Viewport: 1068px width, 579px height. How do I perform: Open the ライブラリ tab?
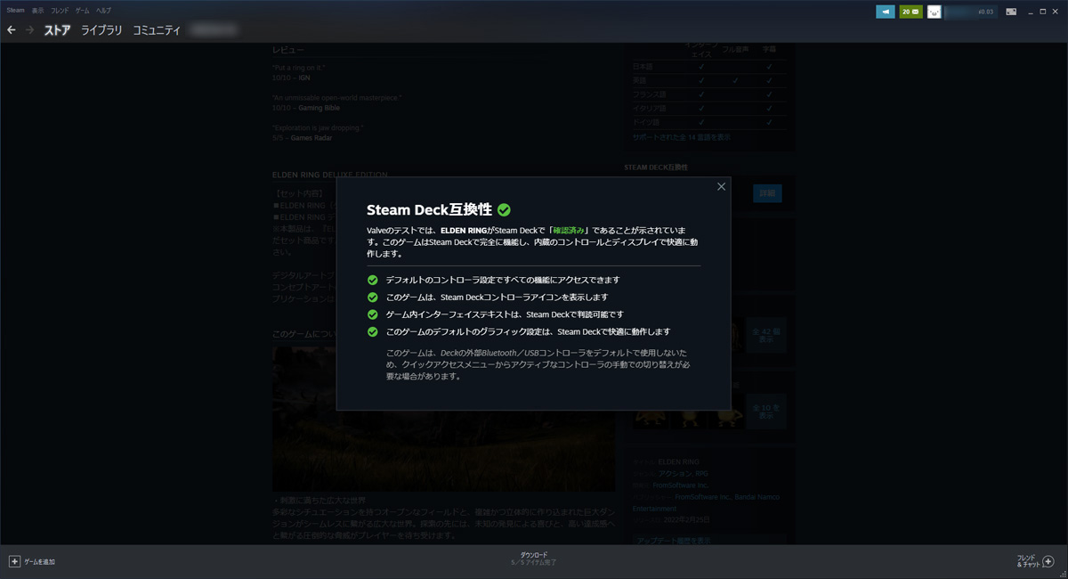pyautogui.click(x=101, y=30)
